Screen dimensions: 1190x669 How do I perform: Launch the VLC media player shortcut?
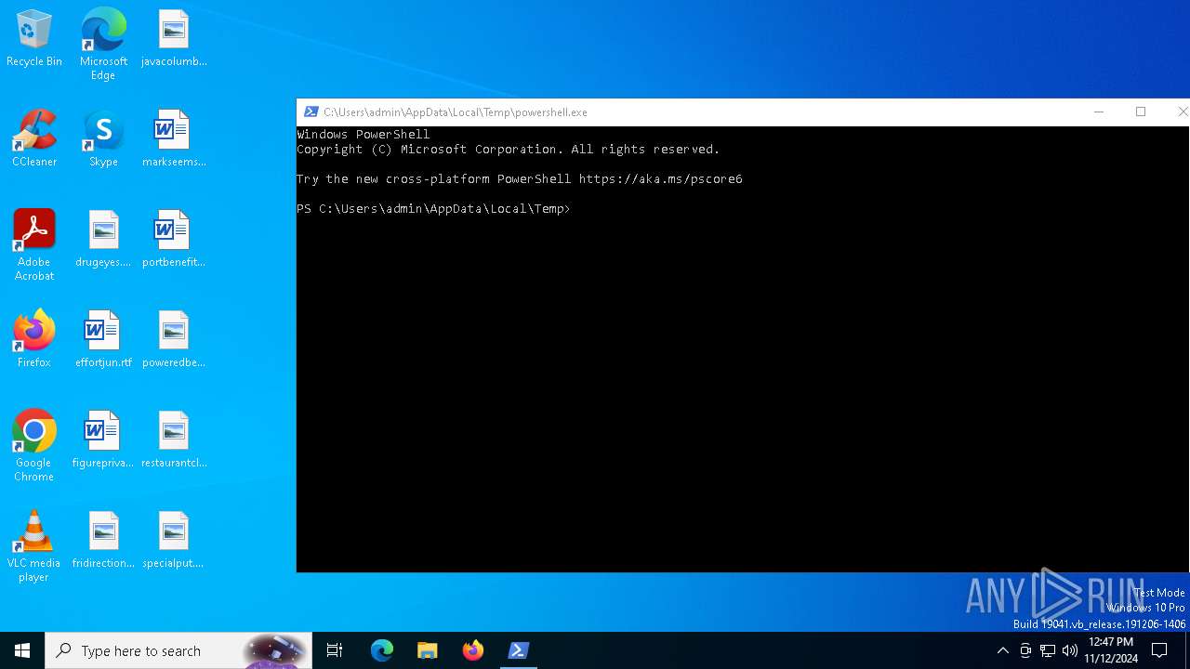34,546
